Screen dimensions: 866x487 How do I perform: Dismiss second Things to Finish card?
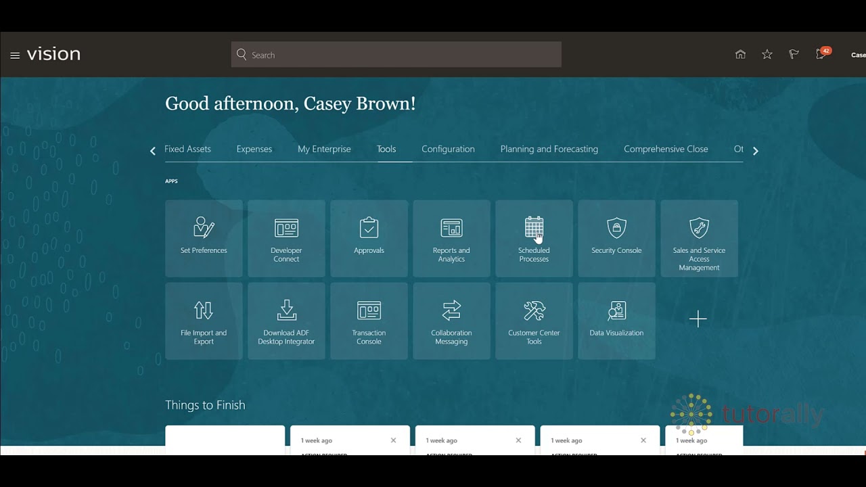(x=393, y=440)
